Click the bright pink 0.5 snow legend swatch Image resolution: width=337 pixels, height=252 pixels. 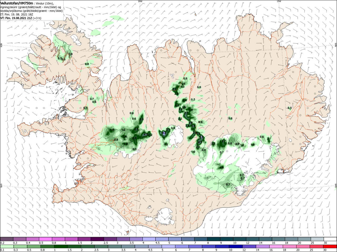pyautogui.click(x=46, y=239)
